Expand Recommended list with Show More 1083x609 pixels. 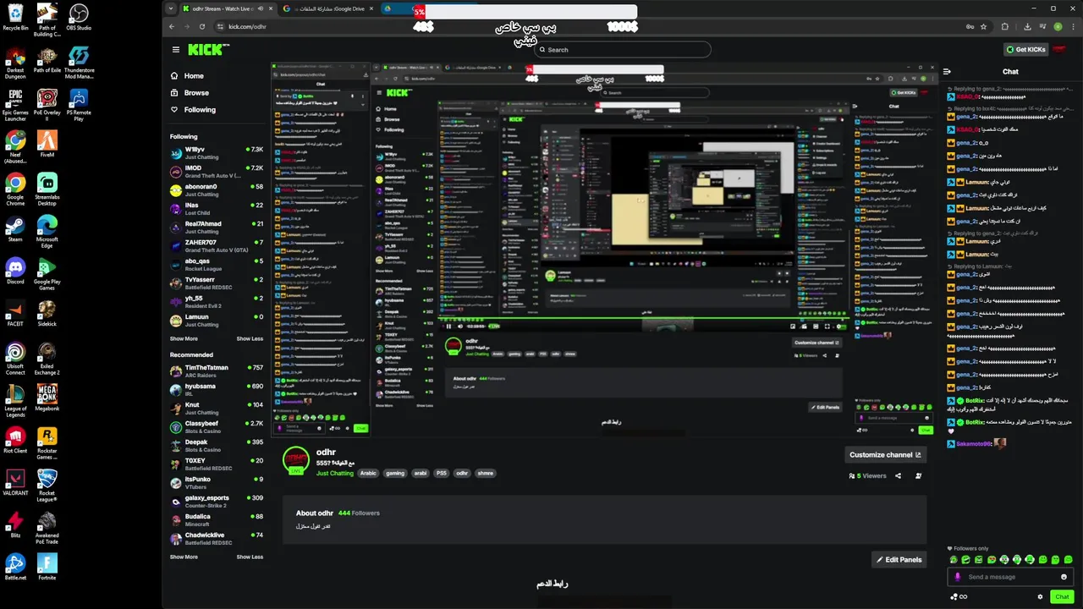184,557
